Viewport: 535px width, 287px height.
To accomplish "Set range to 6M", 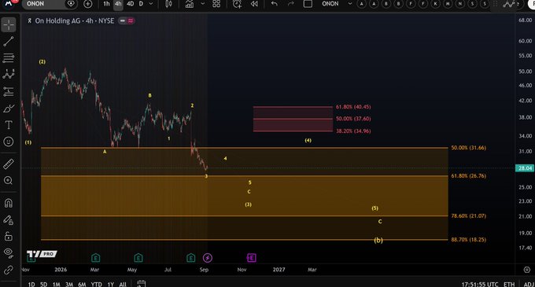I will pyautogui.click(x=82, y=284).
